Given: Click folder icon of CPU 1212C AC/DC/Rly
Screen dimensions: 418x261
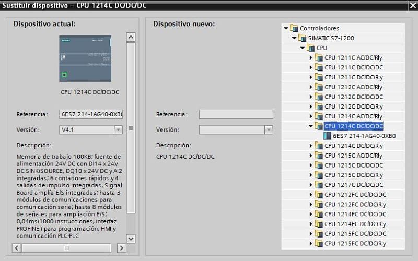Looking at the screenshot, I should point(319,87).
